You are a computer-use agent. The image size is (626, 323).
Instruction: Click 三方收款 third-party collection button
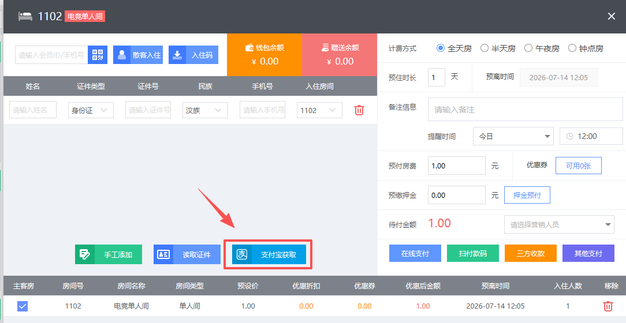[x=531, y=253]
